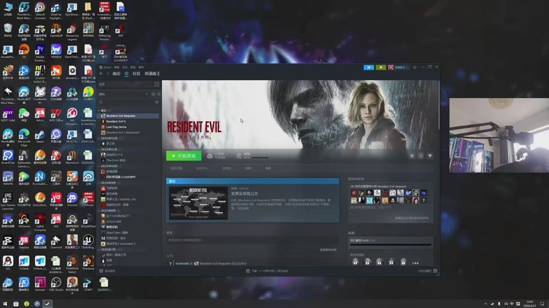Open the 你滴森王 profile tab

point(152,74)
